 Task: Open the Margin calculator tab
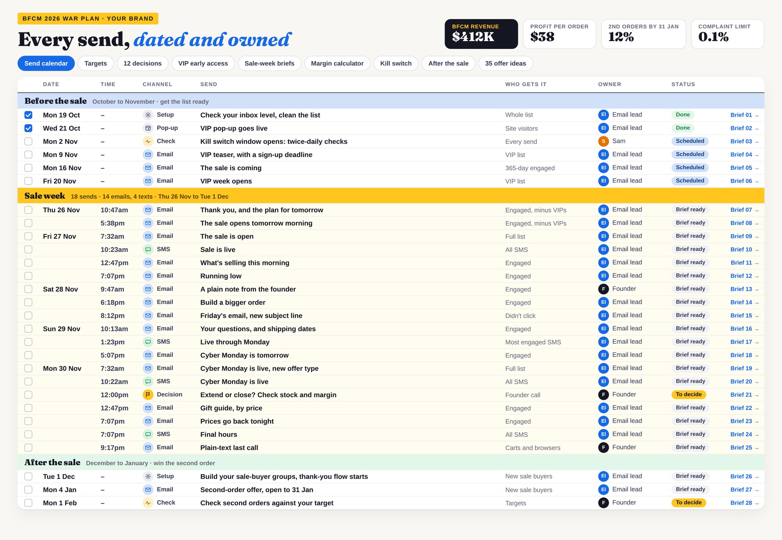(x=337, y=63)
